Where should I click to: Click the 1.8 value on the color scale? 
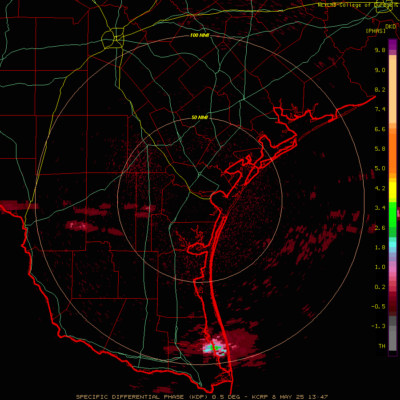(380, 248)
